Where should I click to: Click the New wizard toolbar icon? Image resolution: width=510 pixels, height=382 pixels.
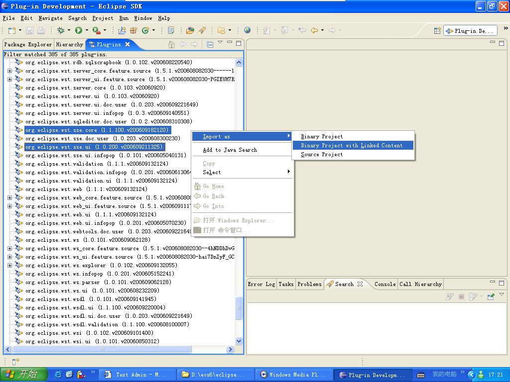(12, 30)
